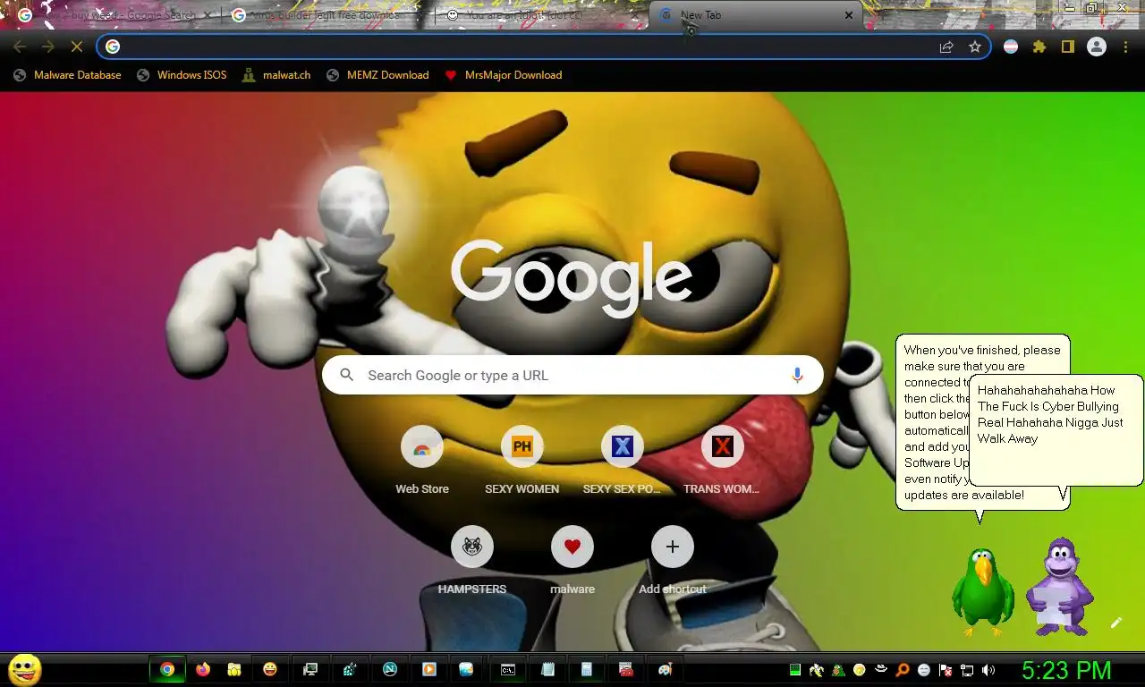The image size is (1145, 687).
Task: Stop loading the page with the X button
Action: click(77, 47)
